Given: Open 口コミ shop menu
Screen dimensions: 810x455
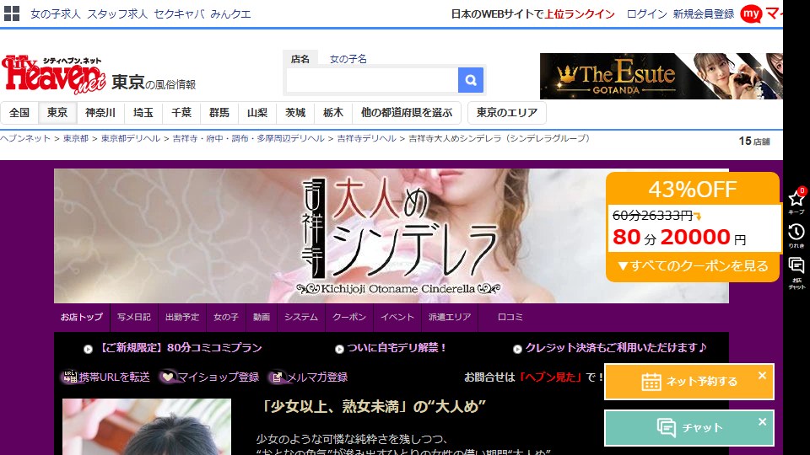Looking at the screenshot, I should (510, 318).
